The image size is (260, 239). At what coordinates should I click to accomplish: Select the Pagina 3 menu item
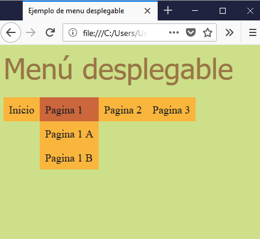tap(171, 109)
